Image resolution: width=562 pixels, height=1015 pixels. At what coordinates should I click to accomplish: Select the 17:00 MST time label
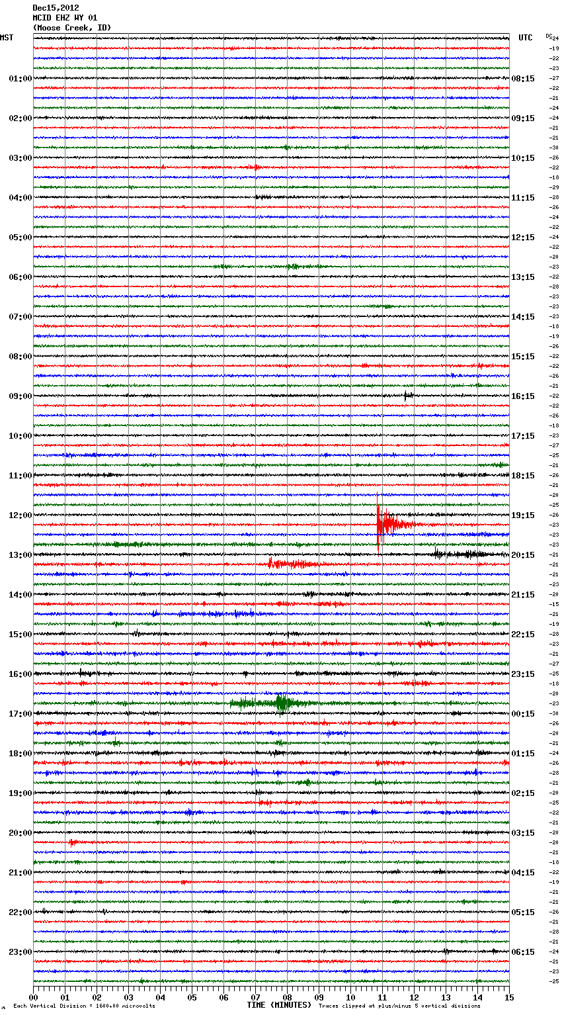[x=20, y=714]
